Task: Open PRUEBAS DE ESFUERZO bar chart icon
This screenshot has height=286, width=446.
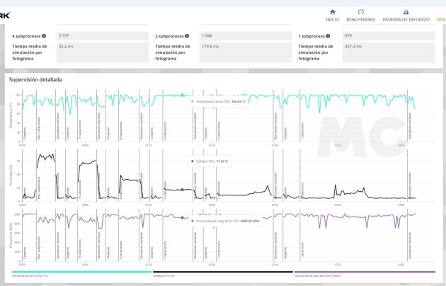Action: (406, 12)
